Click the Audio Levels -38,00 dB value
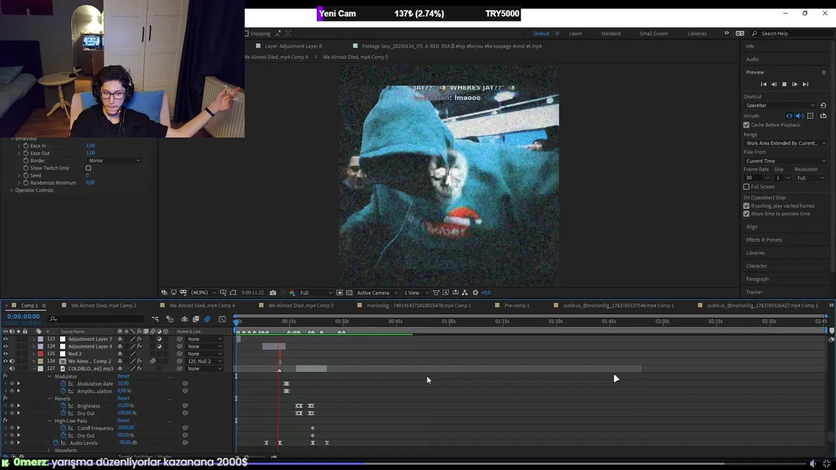The width and height of the screenshot is (836, 470). [x=127, y=443]
